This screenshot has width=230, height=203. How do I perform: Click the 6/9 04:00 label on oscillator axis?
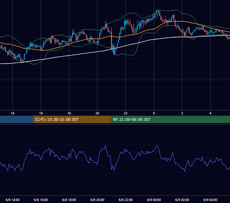pos(210,200)
